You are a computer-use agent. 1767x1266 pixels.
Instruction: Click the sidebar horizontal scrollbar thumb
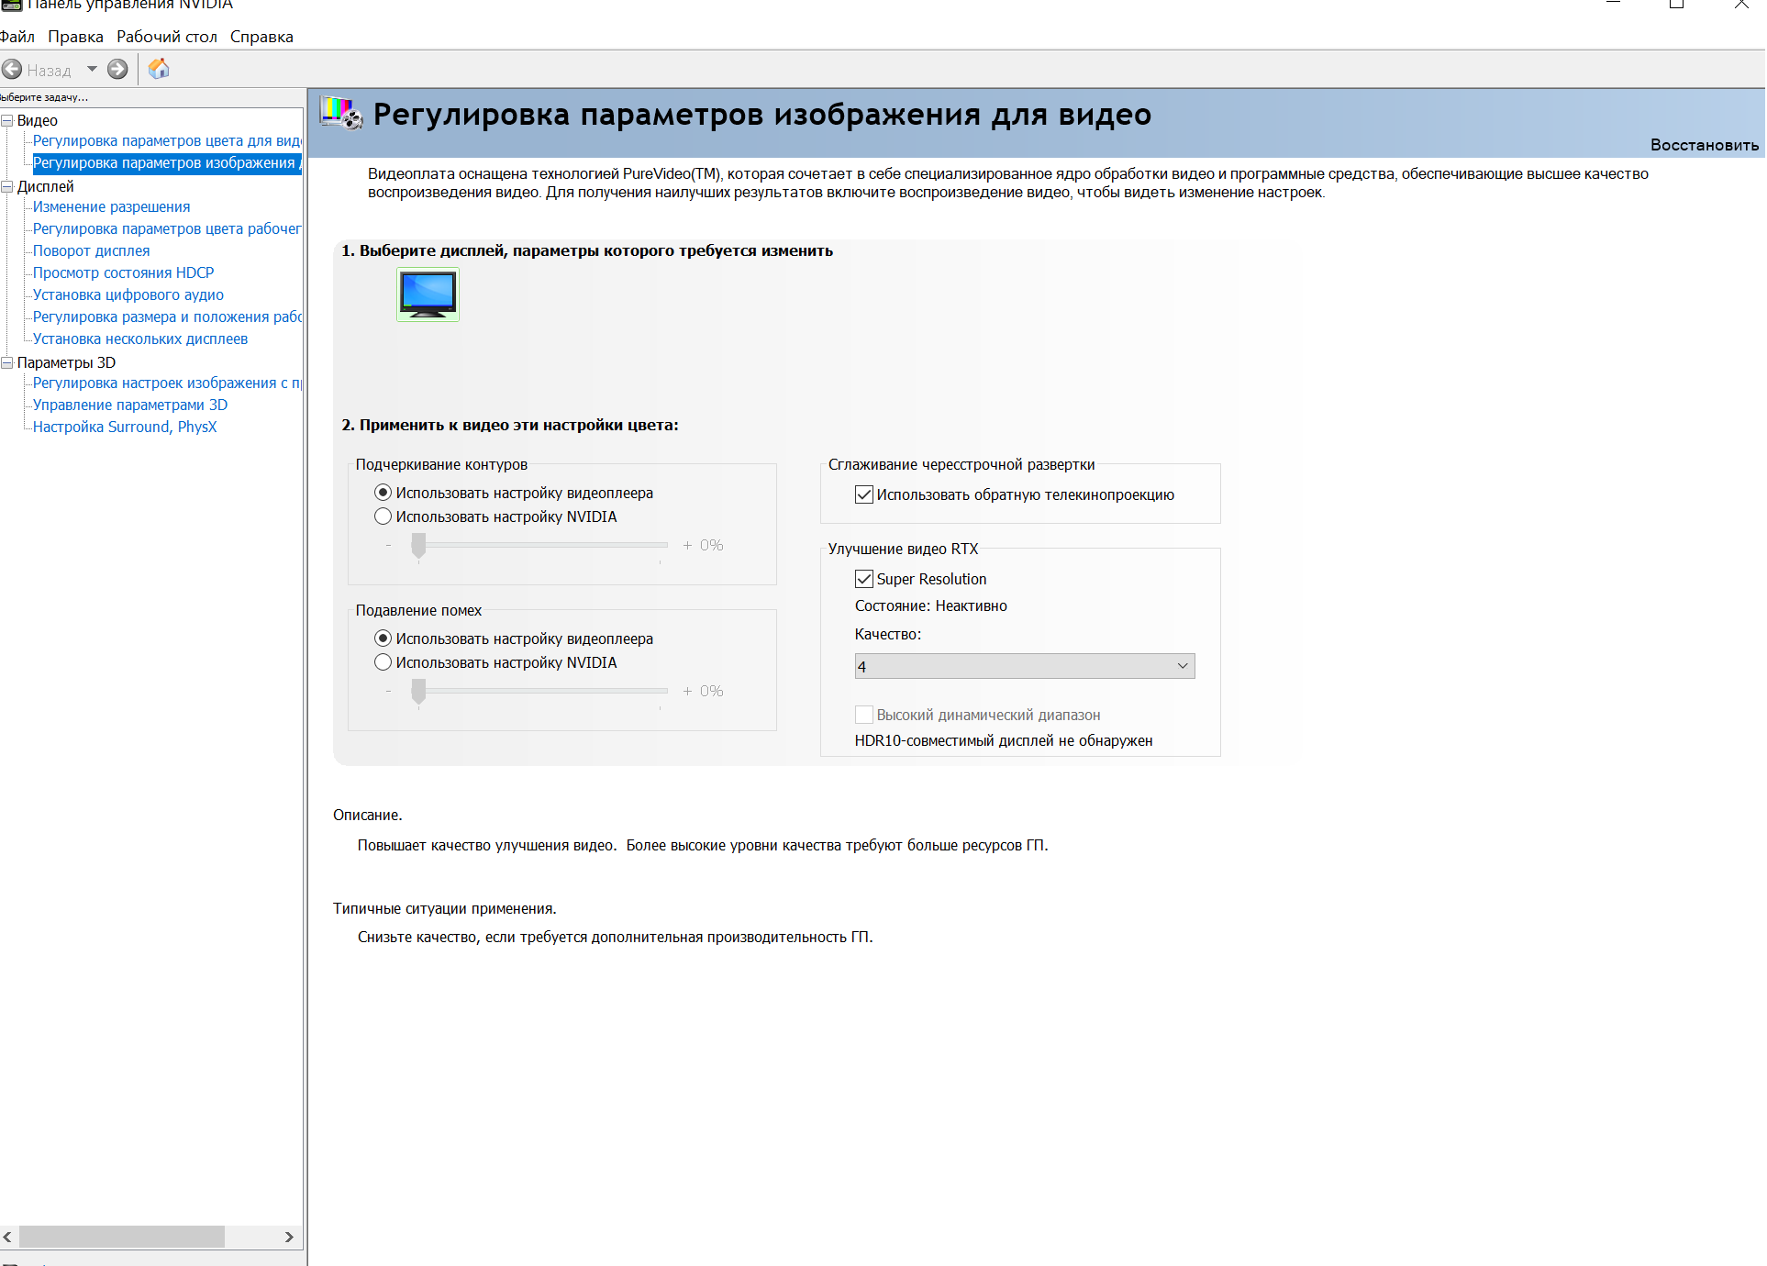click(x=121, y=1237)
